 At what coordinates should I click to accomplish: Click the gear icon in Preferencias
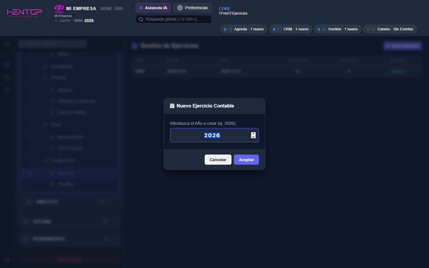[180, 8]
